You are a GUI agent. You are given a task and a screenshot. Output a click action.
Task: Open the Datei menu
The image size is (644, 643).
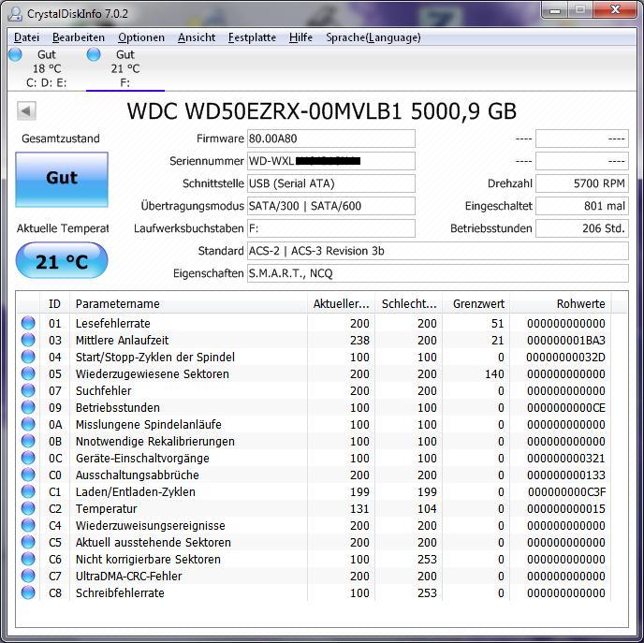point(26,37)
